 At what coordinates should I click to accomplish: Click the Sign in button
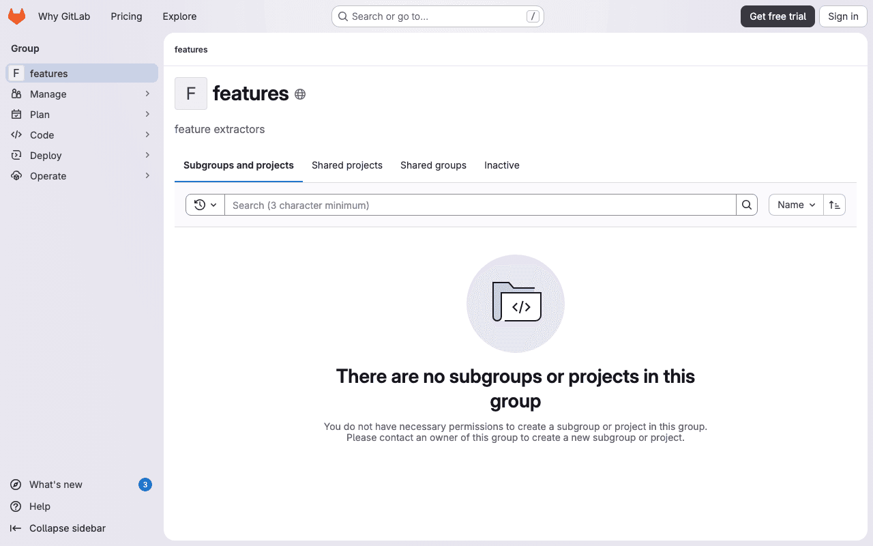842,16
